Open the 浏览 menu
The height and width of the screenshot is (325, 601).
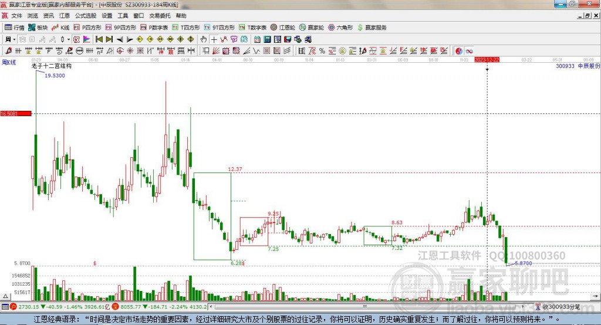pos(33,16)
